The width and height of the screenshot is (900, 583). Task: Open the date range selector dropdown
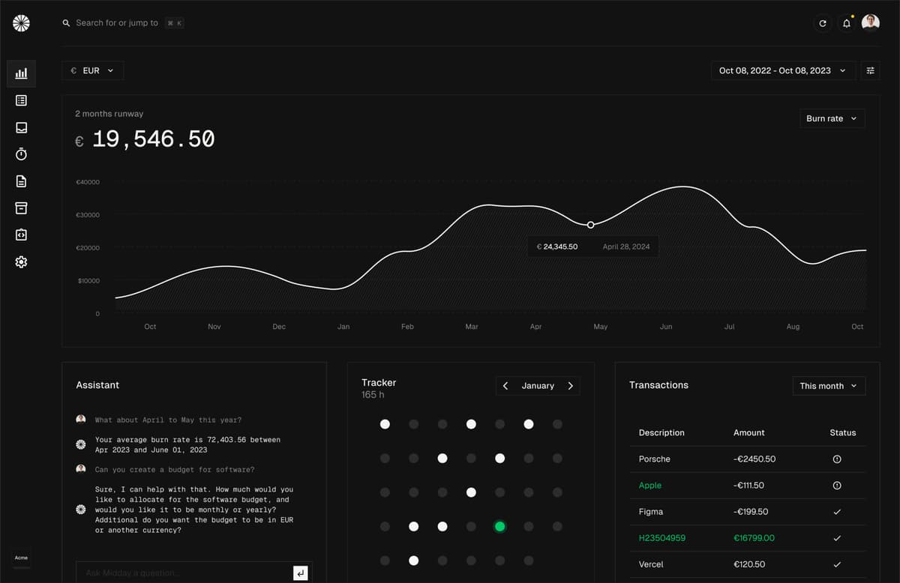coord(782,70)
